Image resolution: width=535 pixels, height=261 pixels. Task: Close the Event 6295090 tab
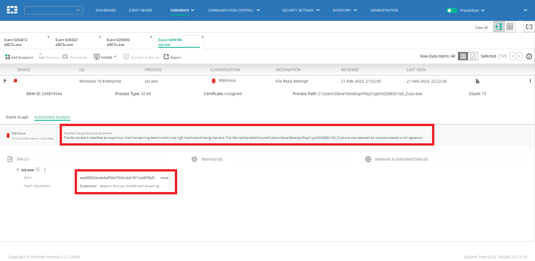coord(151,37)
